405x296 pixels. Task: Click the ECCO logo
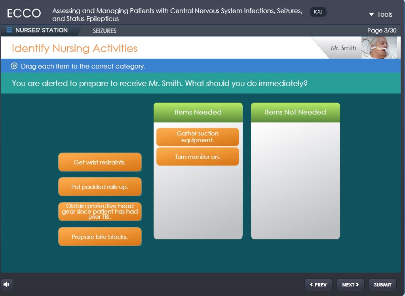[24, 13]
